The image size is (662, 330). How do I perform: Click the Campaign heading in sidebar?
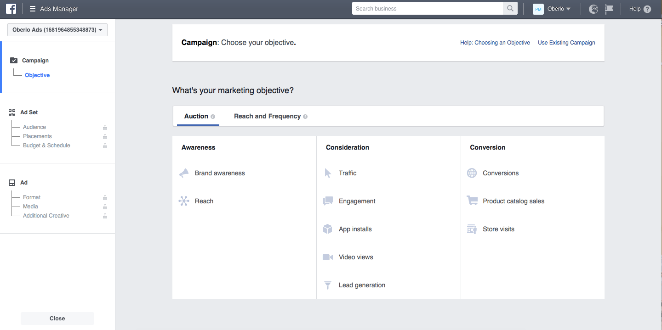pyautogui.click(x=35, y=61)
